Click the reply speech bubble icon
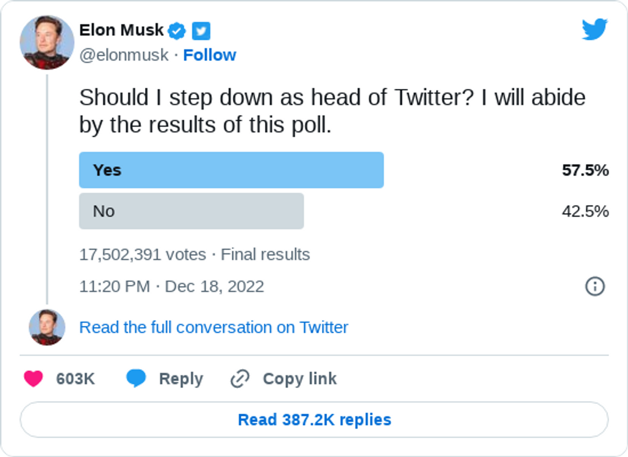The image size is (628, 457). click(136, 379)
